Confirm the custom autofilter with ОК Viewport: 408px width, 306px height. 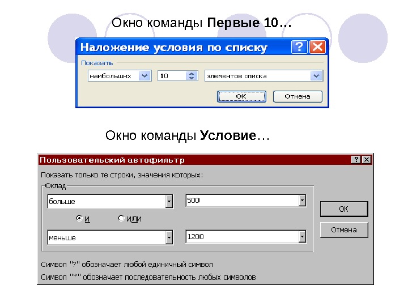[344, 209]
